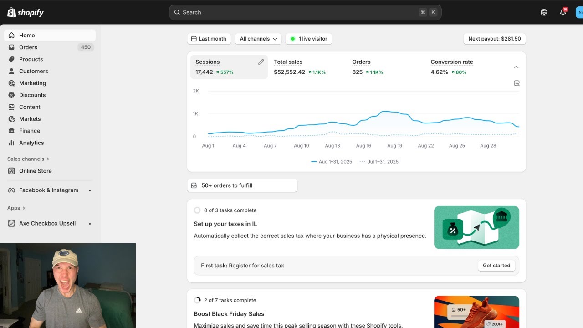Screen dimensions: 583x328
Task: Open Facebook & Instagram channel
Action: (50, 190)
